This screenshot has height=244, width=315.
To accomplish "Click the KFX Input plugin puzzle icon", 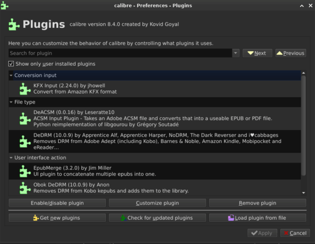I will pyautogui.click(x=25, y=89).
